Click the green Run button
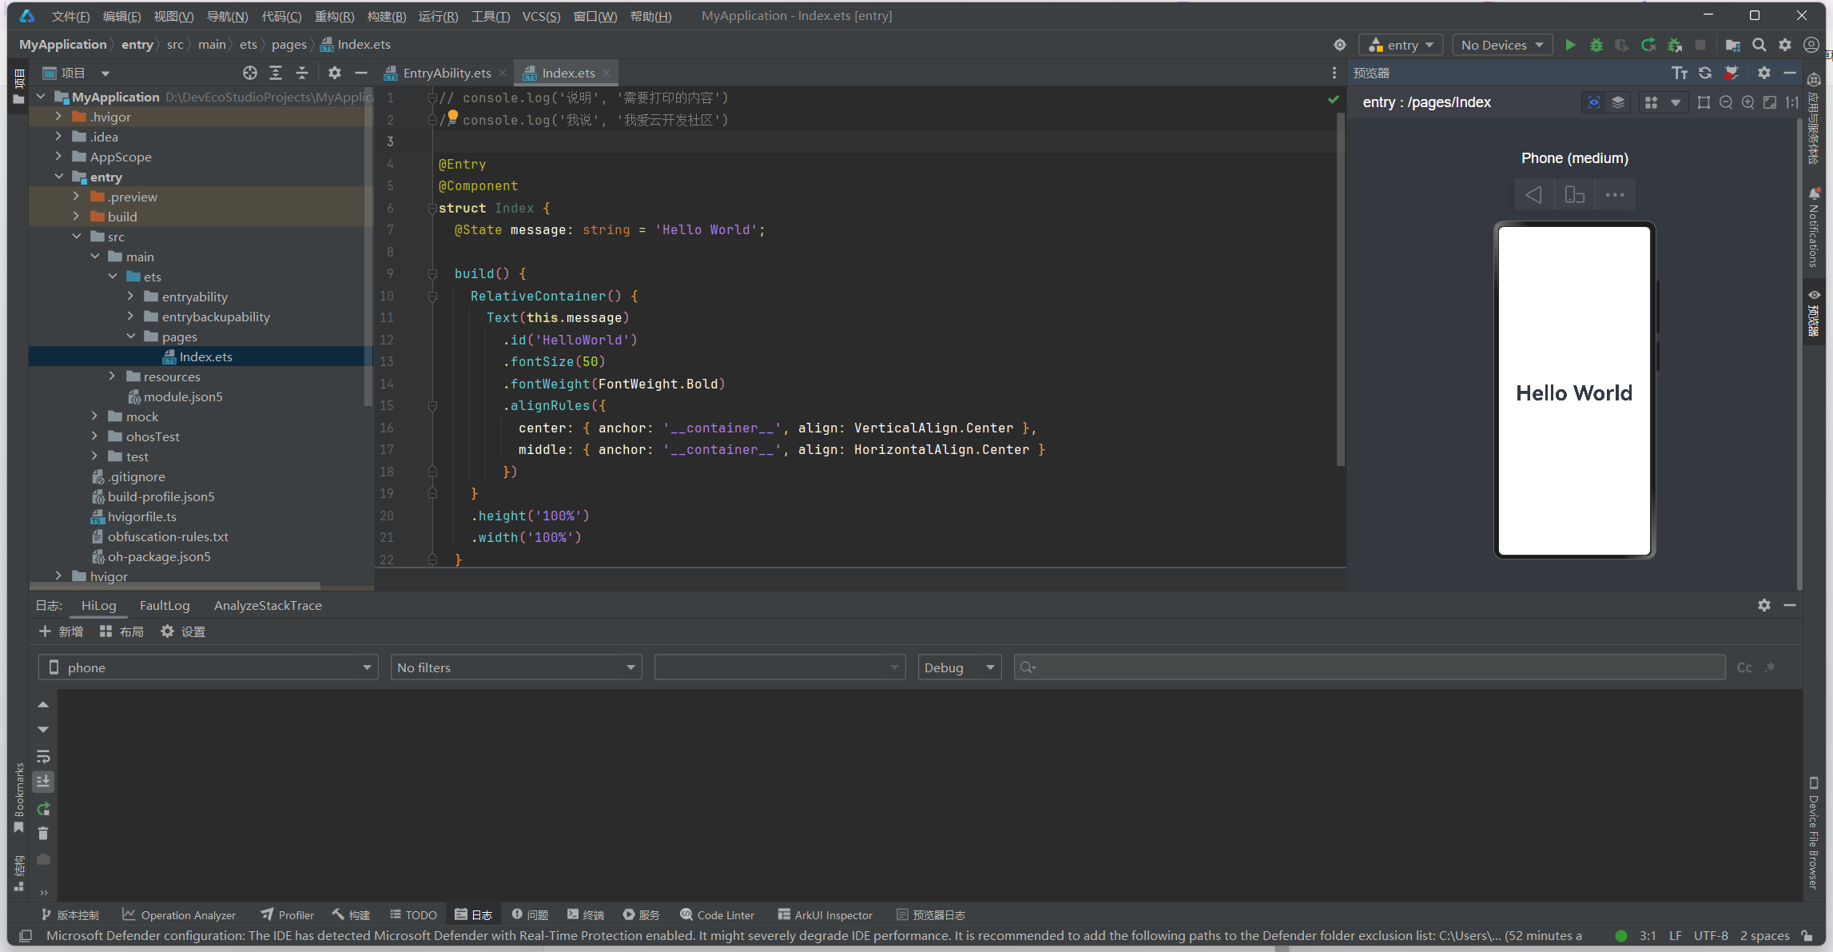The image size is (1833, 952). [x=1570, y=45]
